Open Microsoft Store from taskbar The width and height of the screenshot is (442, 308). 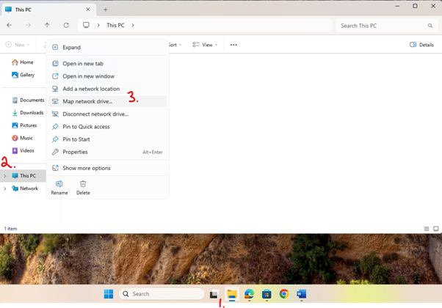(267, 294)
